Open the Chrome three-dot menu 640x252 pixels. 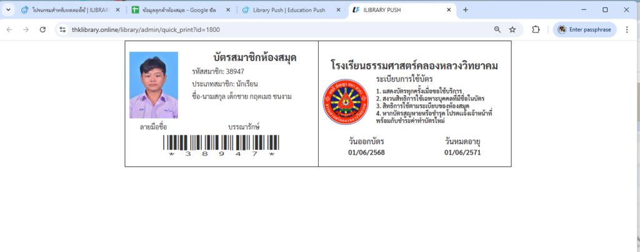[x=627, y=29]
